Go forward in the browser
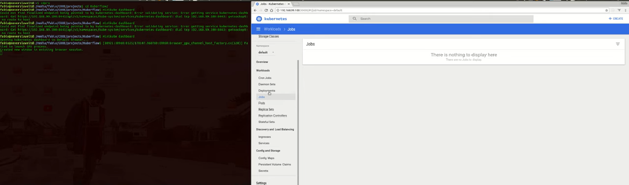 pos(261,10)
